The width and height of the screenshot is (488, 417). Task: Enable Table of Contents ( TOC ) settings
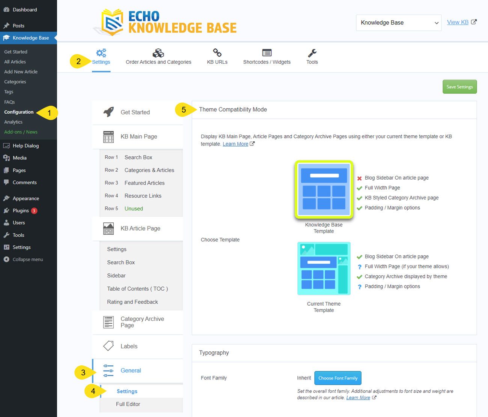pos(137,288)
